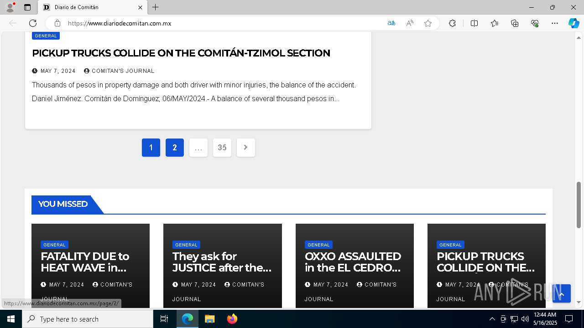Open browser essentials heart icon
This screenshot has width=584, height=328.
coord(535,23)
